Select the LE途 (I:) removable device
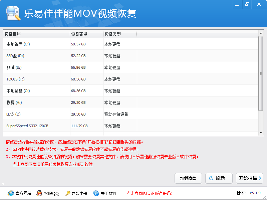Image resolution: width=267 pixels, height=200 pixels. pyautogui.click(x=130, y=114)
